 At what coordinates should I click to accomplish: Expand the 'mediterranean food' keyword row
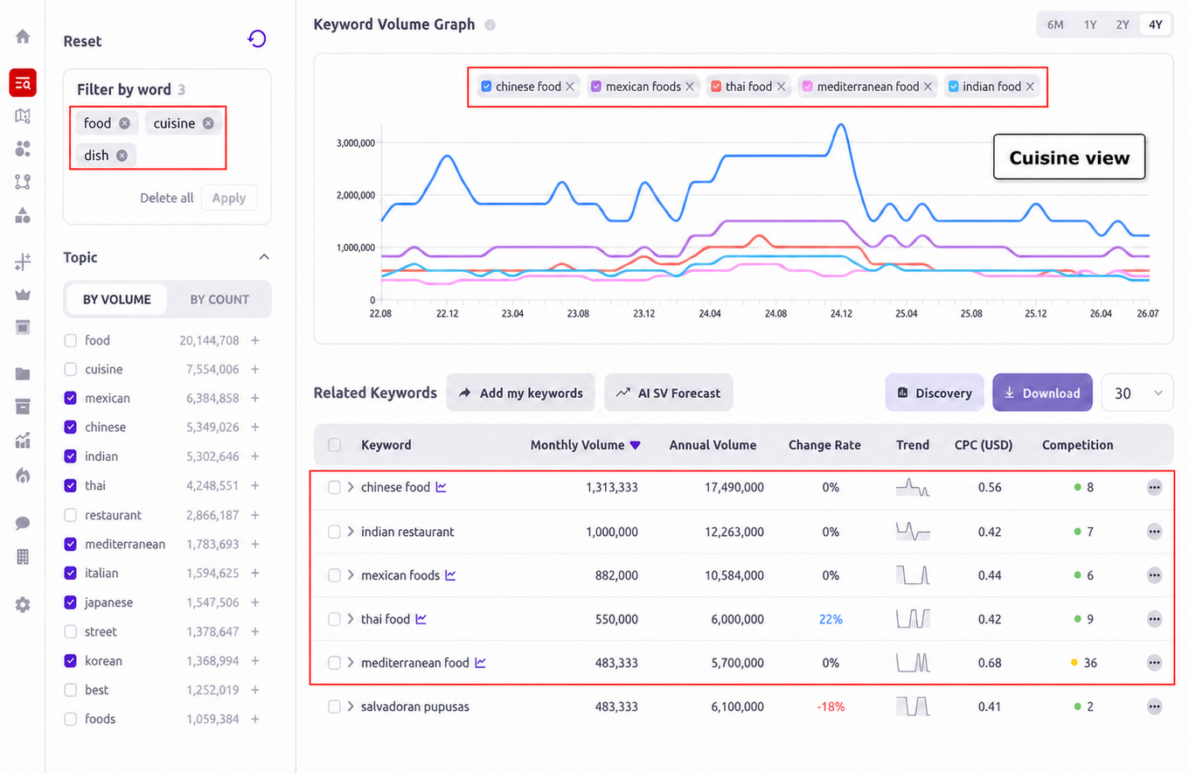pos(351,663)
